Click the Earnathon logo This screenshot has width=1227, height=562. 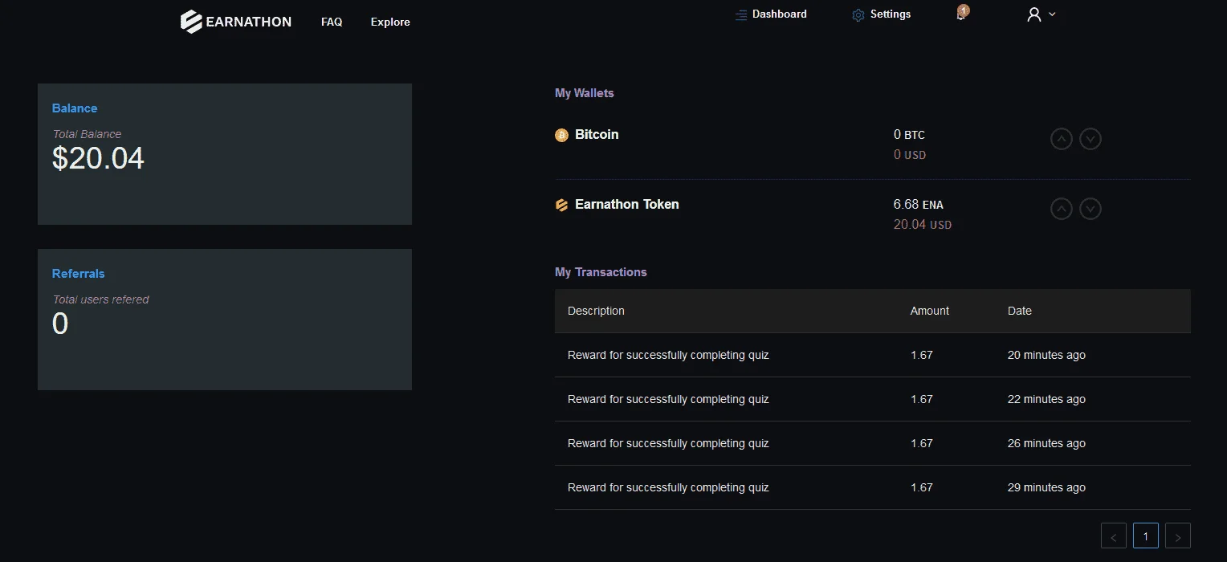[236, 22]
